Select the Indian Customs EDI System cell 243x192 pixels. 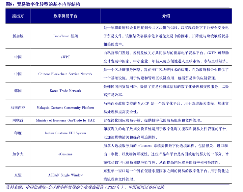[65, 133]
